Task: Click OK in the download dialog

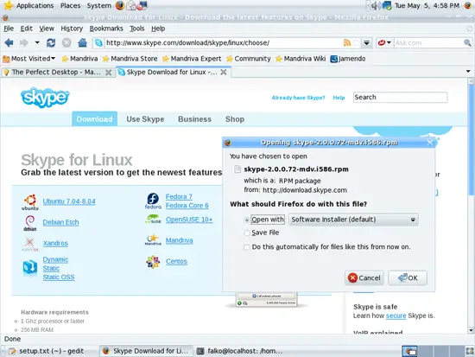Action: click(408, 277)
